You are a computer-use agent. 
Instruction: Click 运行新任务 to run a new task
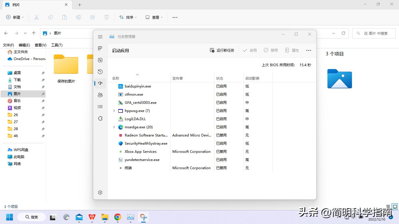click(x=222, y=50)
